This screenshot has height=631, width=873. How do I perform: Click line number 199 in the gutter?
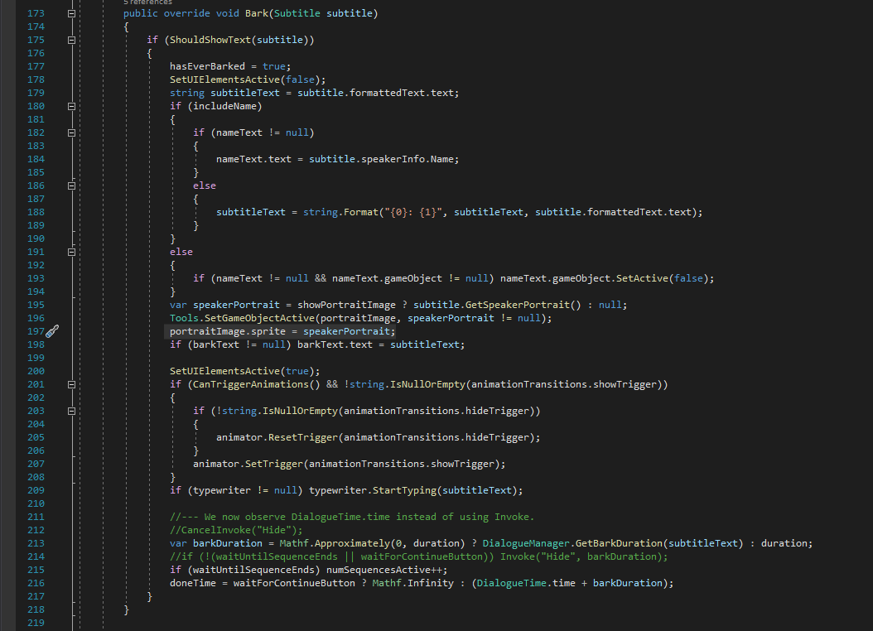36,358
